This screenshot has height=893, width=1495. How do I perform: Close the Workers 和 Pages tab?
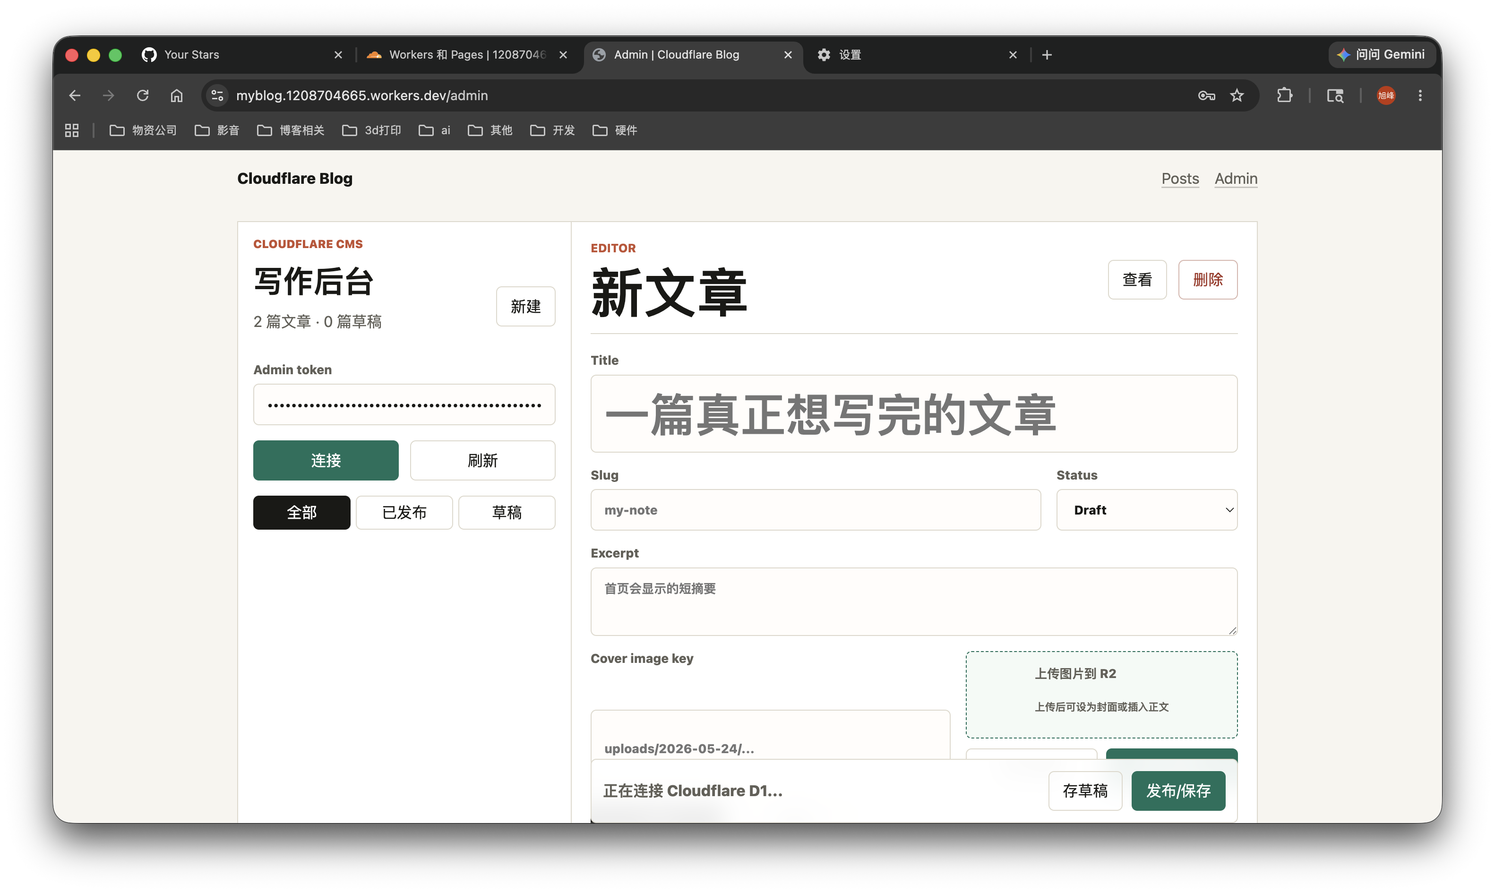point(563,55)
